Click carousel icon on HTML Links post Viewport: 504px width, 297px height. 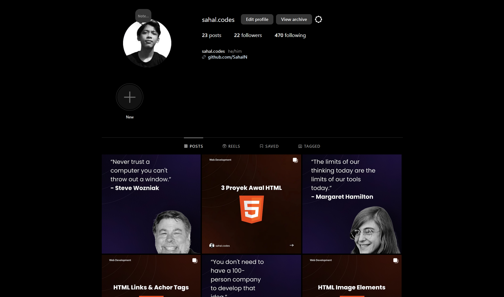click(x=195, y=261)
